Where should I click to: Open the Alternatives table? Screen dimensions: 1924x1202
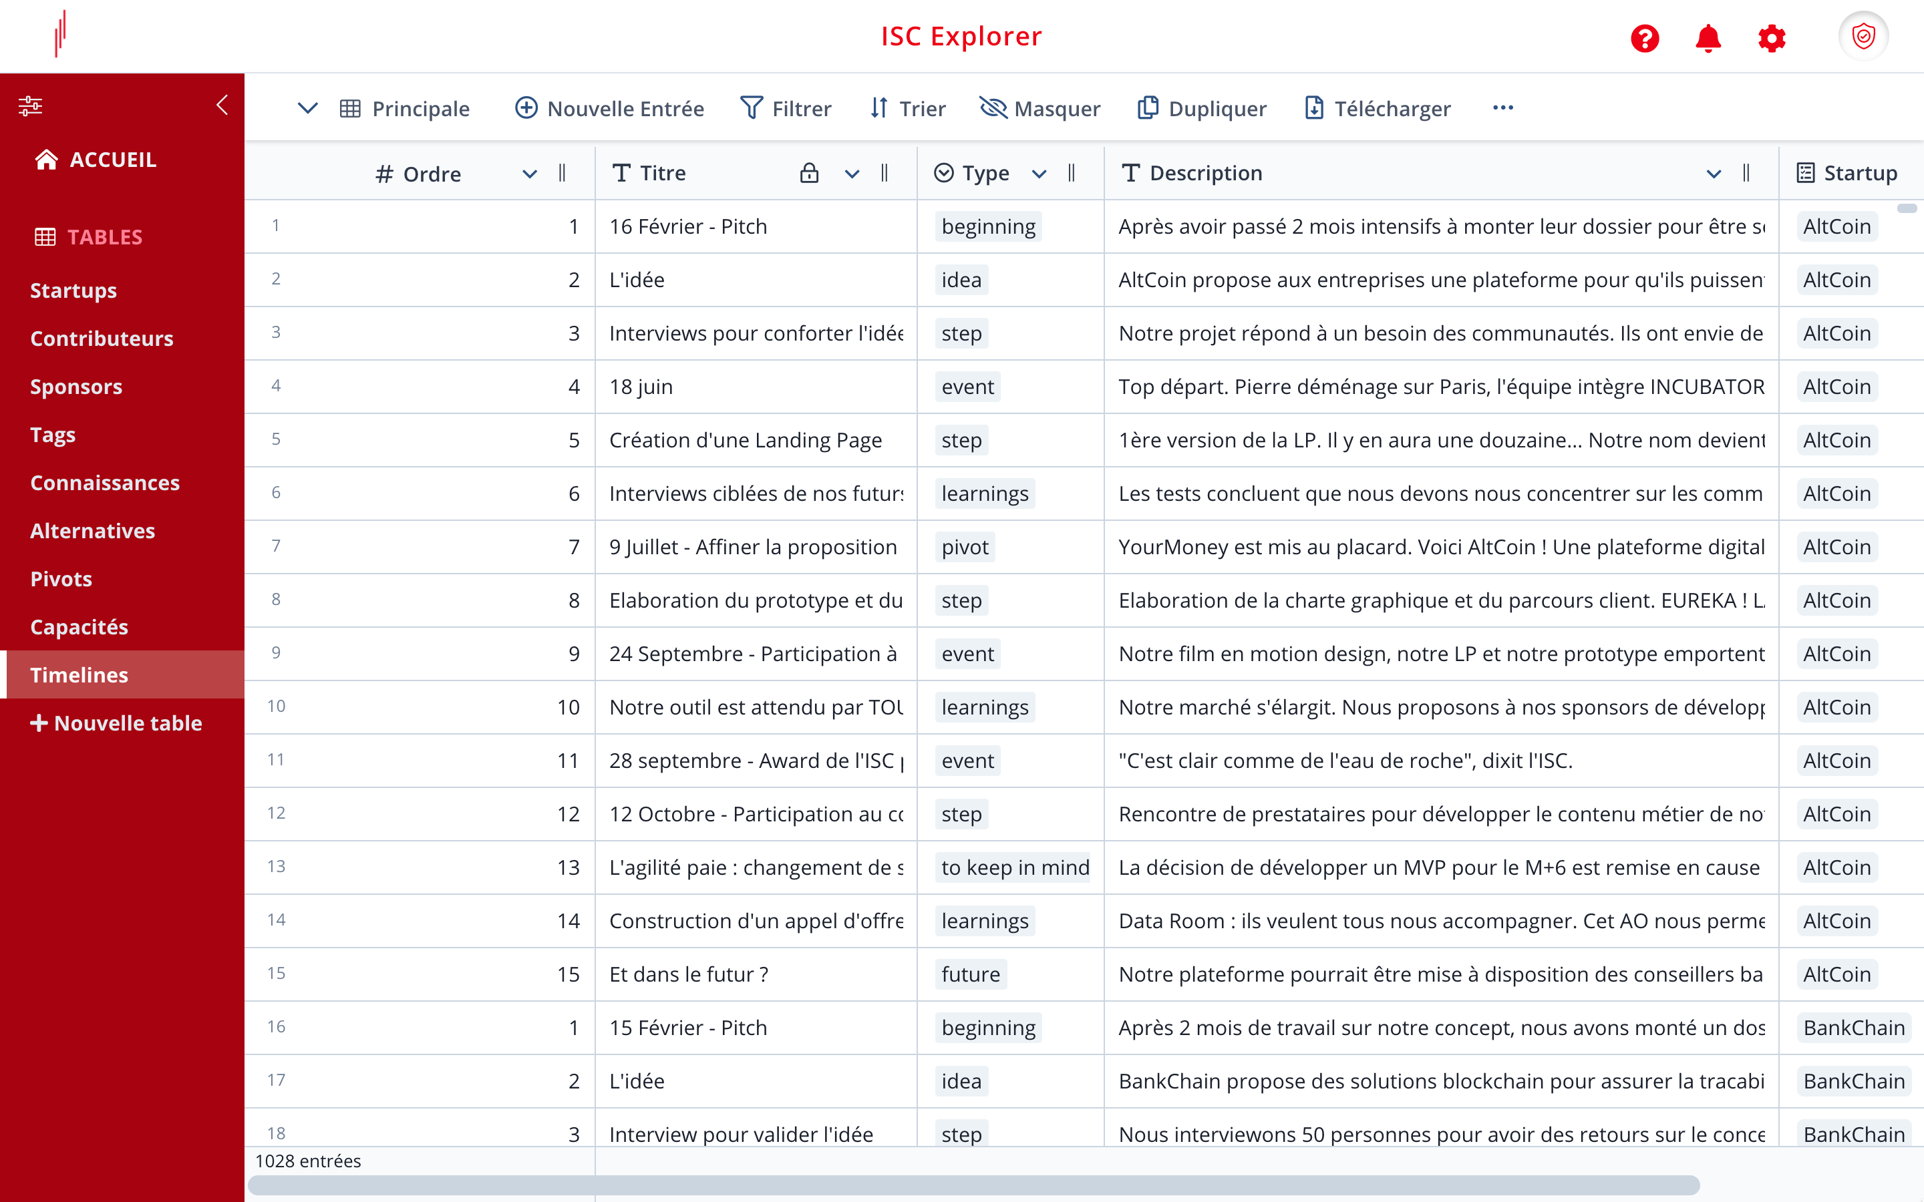(92, 531)
